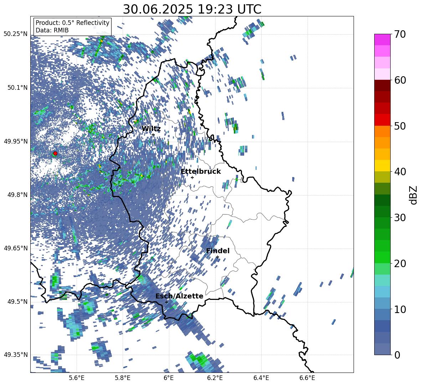Click the 6.2°E longitude label
This screenshot has width=422, height=385.
click(215, 378)
